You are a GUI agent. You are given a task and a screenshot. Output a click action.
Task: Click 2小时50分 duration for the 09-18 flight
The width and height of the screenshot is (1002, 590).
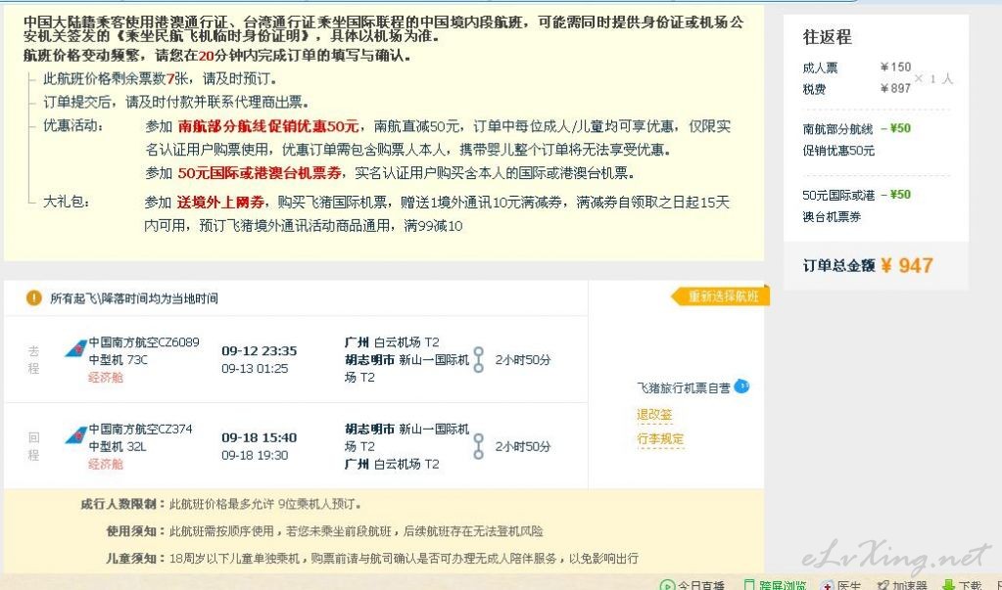click(523, 447)
